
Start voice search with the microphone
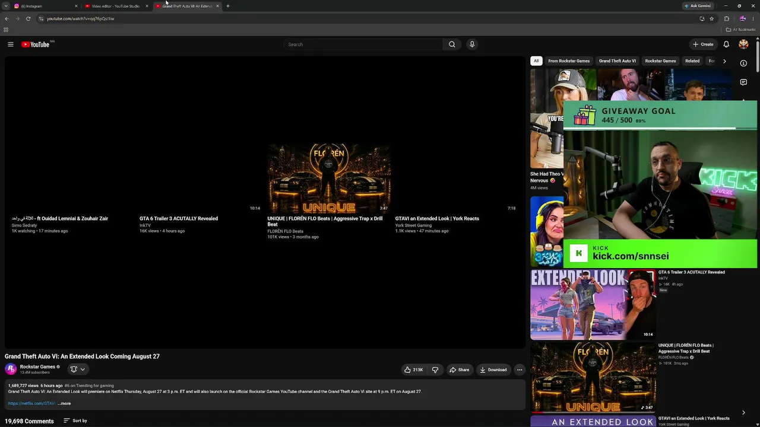472,44
